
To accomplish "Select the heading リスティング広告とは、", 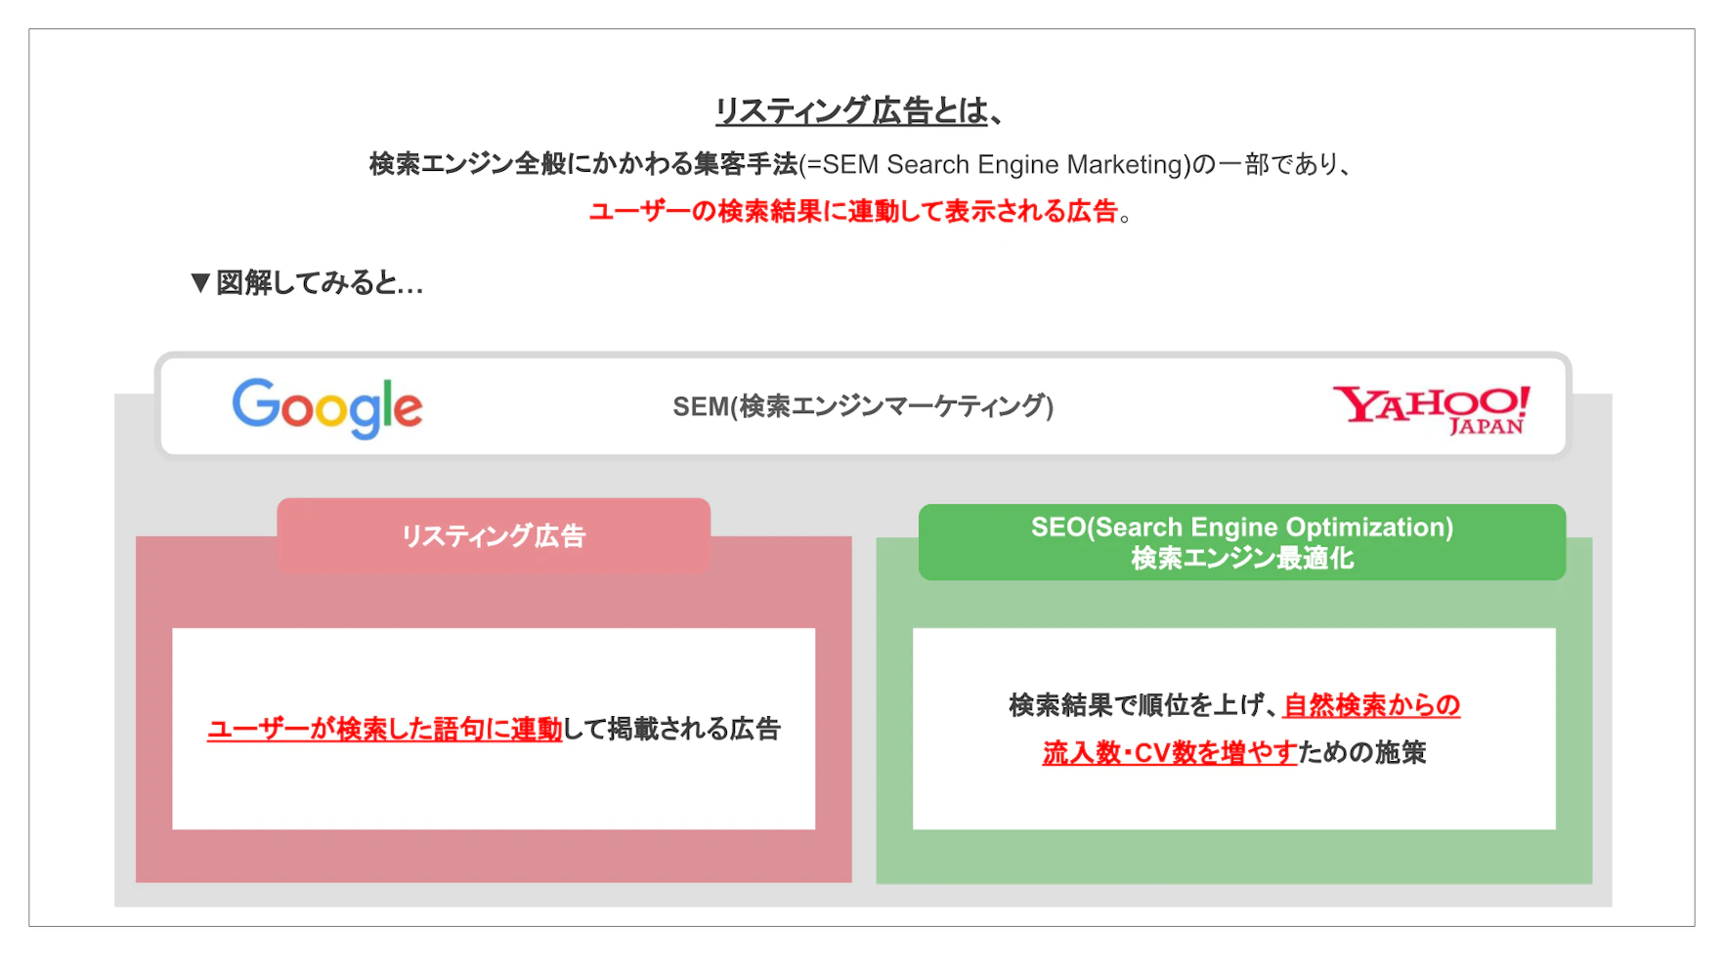I will click(859, 111).
